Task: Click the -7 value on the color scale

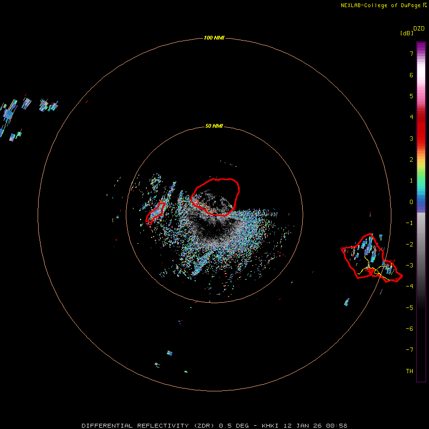Action: (x=409, y=350)
